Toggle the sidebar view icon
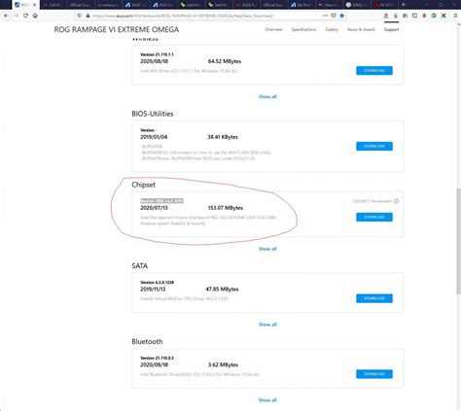 point(414,16)
